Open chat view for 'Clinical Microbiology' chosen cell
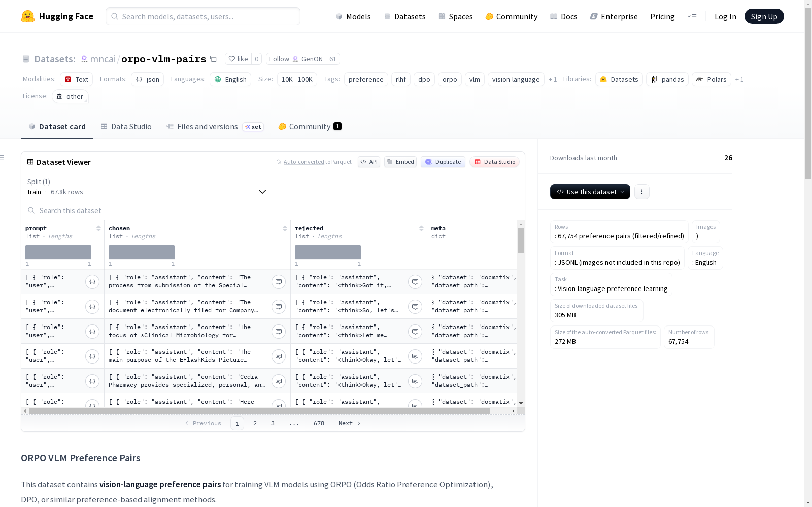 [x=279, y=332]
